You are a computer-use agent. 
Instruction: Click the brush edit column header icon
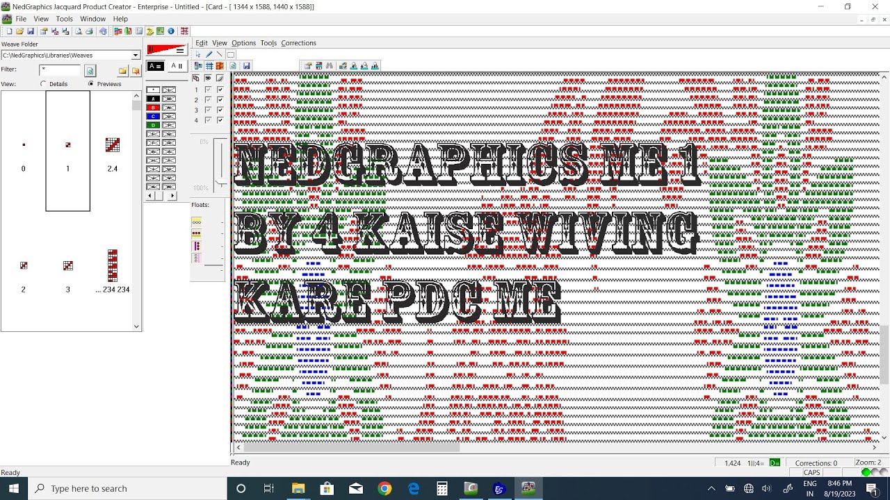(220, 78)
